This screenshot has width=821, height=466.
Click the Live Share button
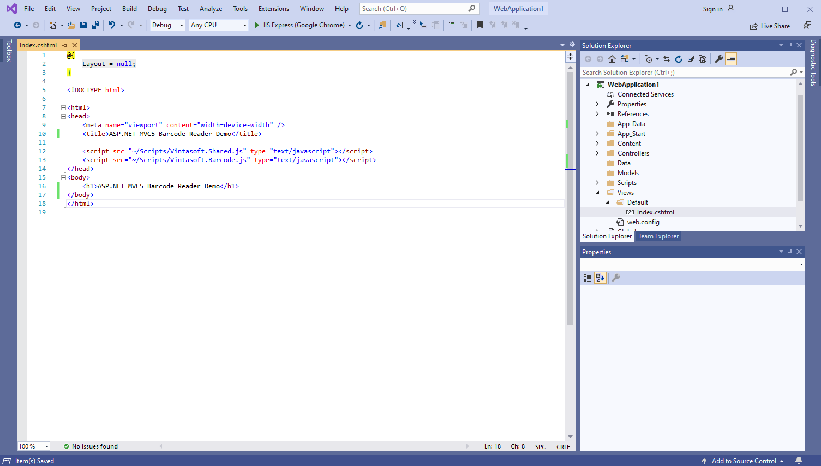coord(770,26)
